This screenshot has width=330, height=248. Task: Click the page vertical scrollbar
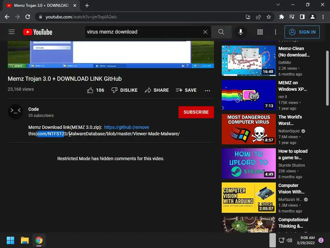point(327,78)
